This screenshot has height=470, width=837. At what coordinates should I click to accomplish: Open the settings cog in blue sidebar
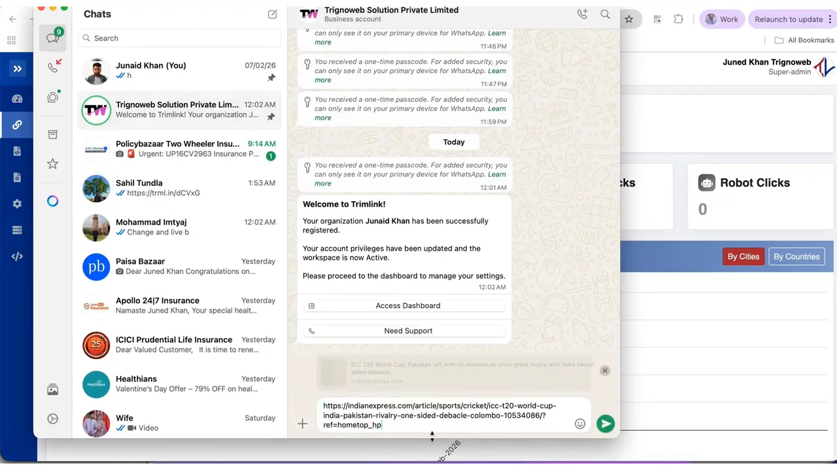[x=18, y=204]
